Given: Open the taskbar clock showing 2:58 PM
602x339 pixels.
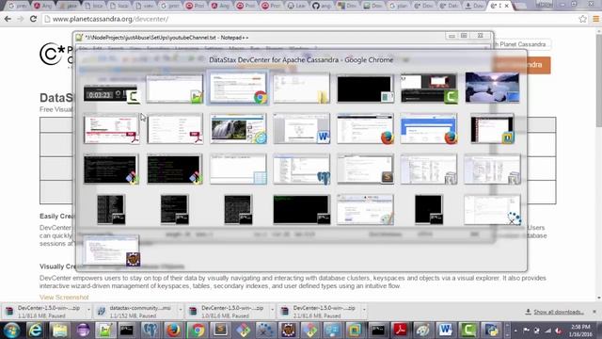Looking at the screenshot, I should [x=580, y=331].
